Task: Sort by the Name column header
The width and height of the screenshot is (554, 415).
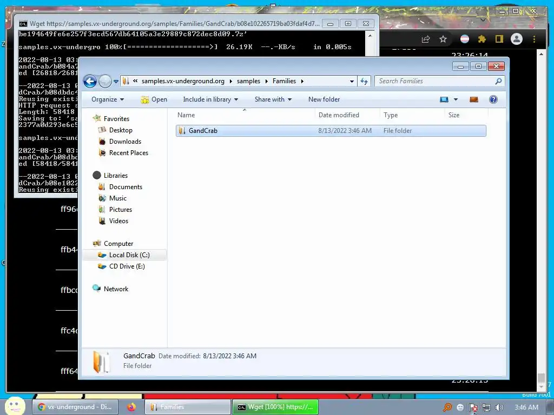Action: click(245, 115)
